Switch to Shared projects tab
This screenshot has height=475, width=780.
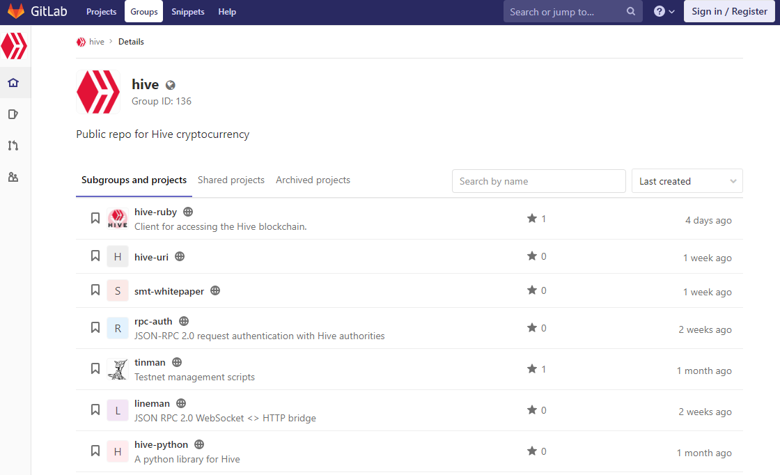point(231,180)
